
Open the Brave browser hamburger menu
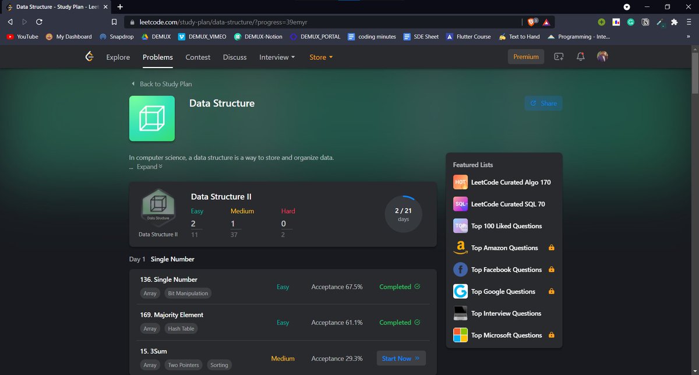click(x=689, y=22)
